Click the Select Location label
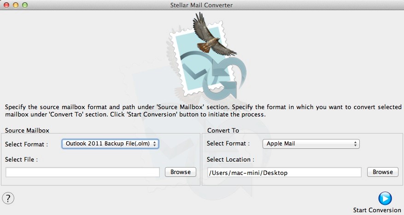The image size is (404, 215). point(230,159)
